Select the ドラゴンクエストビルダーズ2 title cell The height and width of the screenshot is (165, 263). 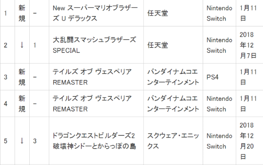tap(95, 141)
